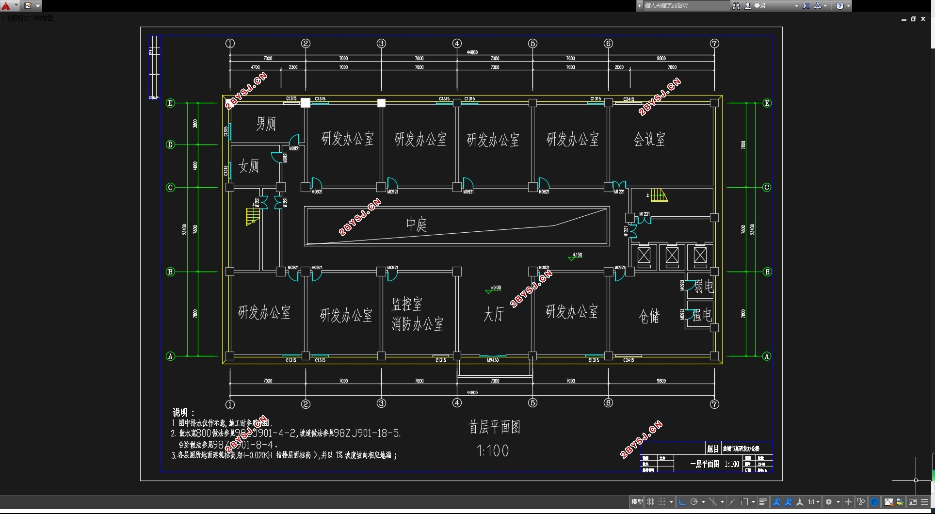This screenshot has height=514, width=935.
Task: Click the [-] viewport controls label
Action: pos(4,18)
